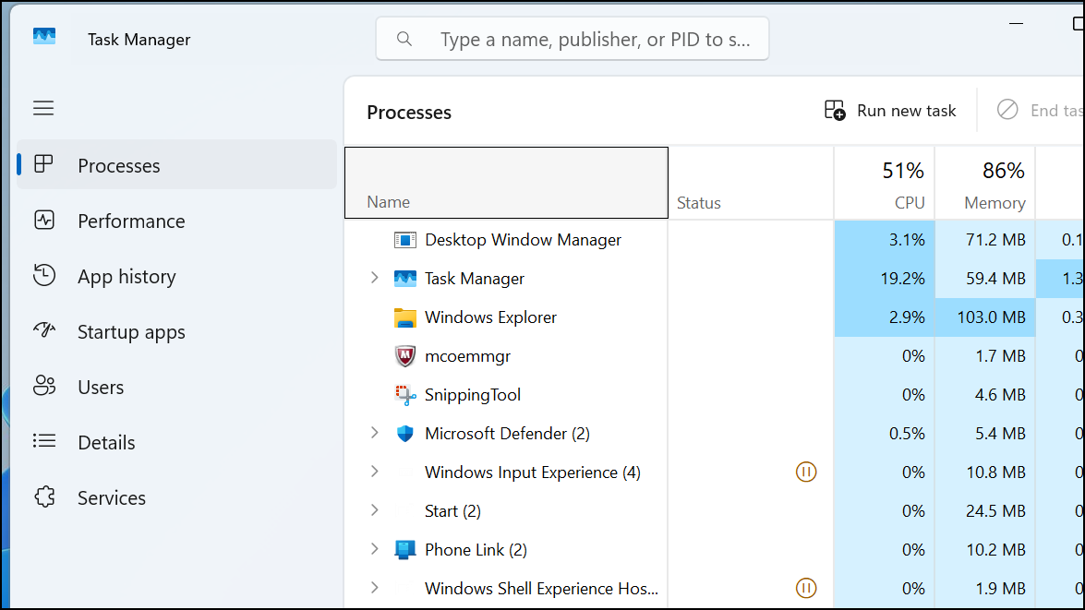Viewport: 1085px width, 610px height.
Task: Click the 71.2 MB memory value
Action: (995, 240)
